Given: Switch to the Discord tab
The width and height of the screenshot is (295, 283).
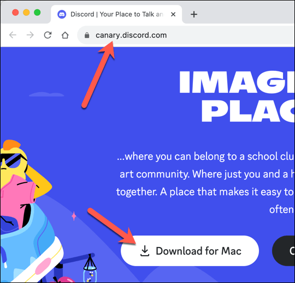Looking at the screenshot, I should click(x=116, y=14).
